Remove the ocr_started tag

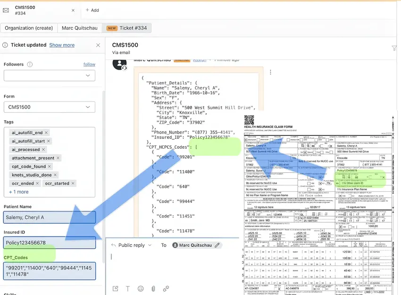pyautogui.click(x=73, y=183)
